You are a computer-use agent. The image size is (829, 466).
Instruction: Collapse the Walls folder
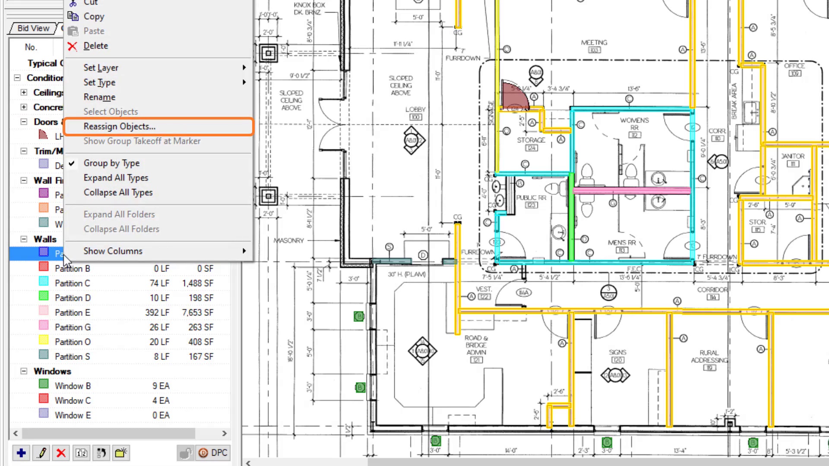click(x=24, y=239)
